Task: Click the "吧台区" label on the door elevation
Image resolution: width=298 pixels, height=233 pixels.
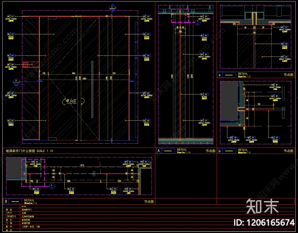Action: [x=71, y=102]
